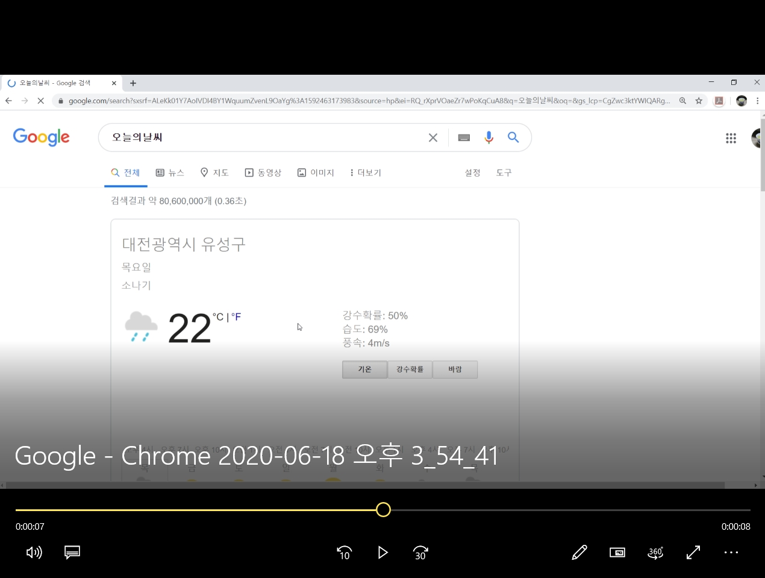
Task: Open the Google apps grid
Action: (731, 138)
